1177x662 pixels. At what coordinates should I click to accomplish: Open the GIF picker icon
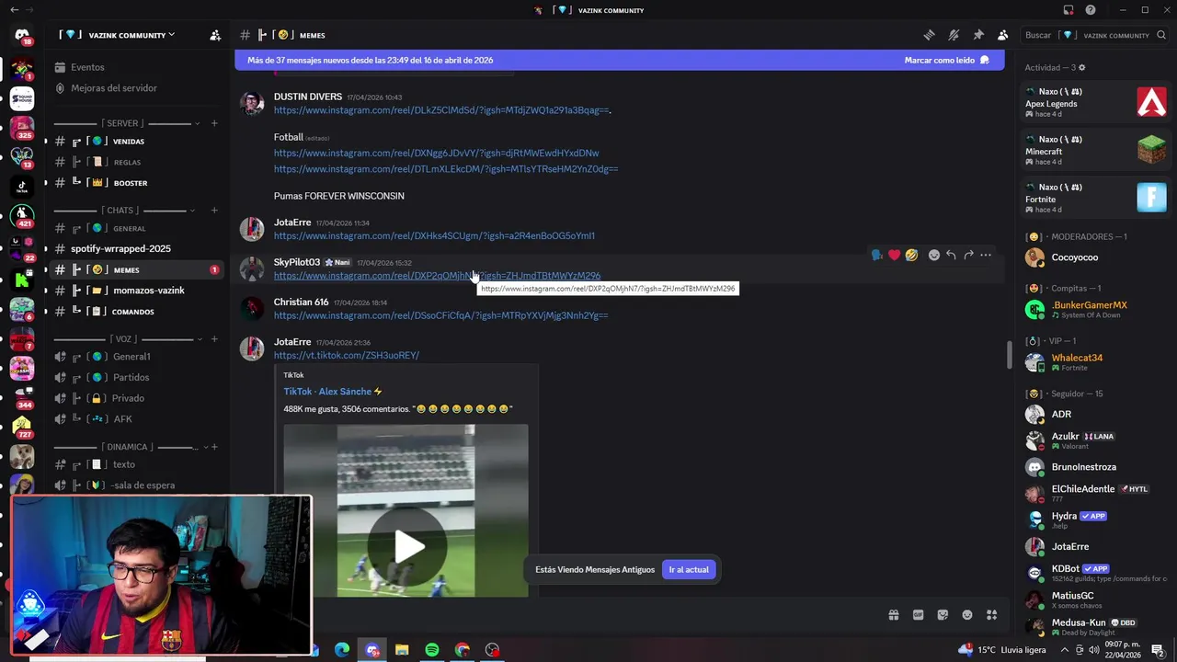pos(918,615)
